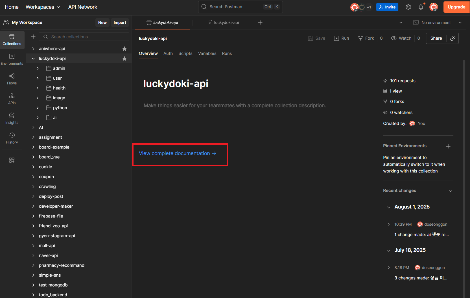Open the Collections sidebar panel

(x=12, y=40)
